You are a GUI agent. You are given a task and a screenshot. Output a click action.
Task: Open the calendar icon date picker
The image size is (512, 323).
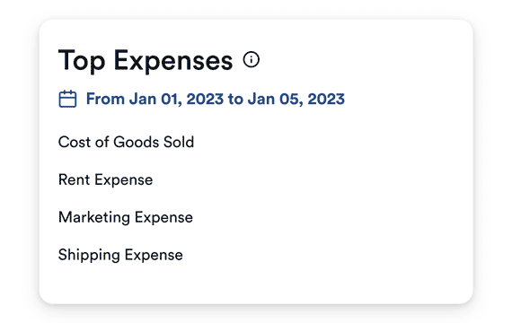tap(67, 99)
